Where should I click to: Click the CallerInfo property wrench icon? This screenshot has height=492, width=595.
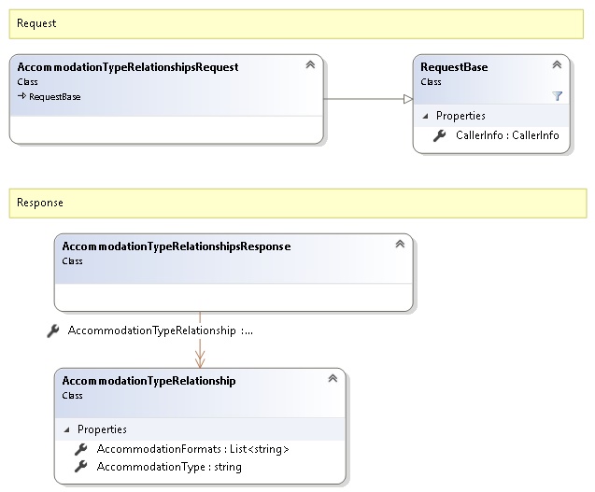(440, 135)
